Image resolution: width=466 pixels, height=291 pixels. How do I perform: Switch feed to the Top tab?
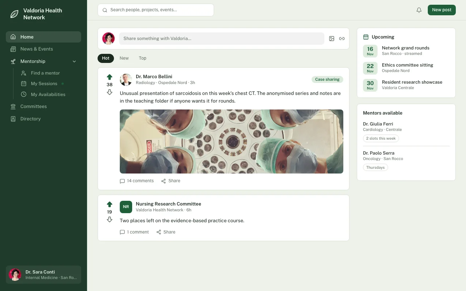coord(142,58)
